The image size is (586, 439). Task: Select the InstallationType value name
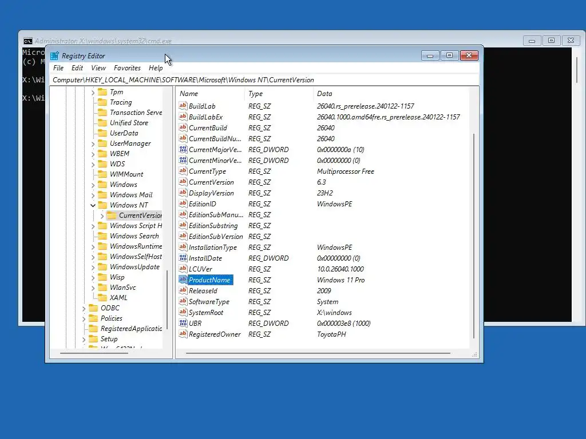213,247
